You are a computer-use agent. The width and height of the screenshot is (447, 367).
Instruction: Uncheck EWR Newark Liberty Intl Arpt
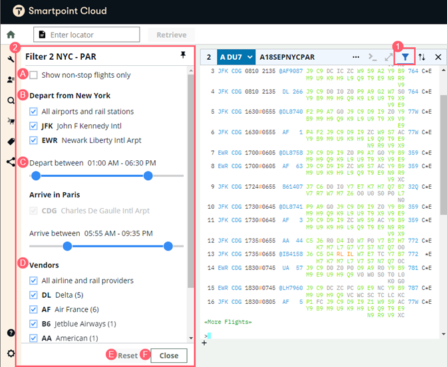[x=33, y=140]
